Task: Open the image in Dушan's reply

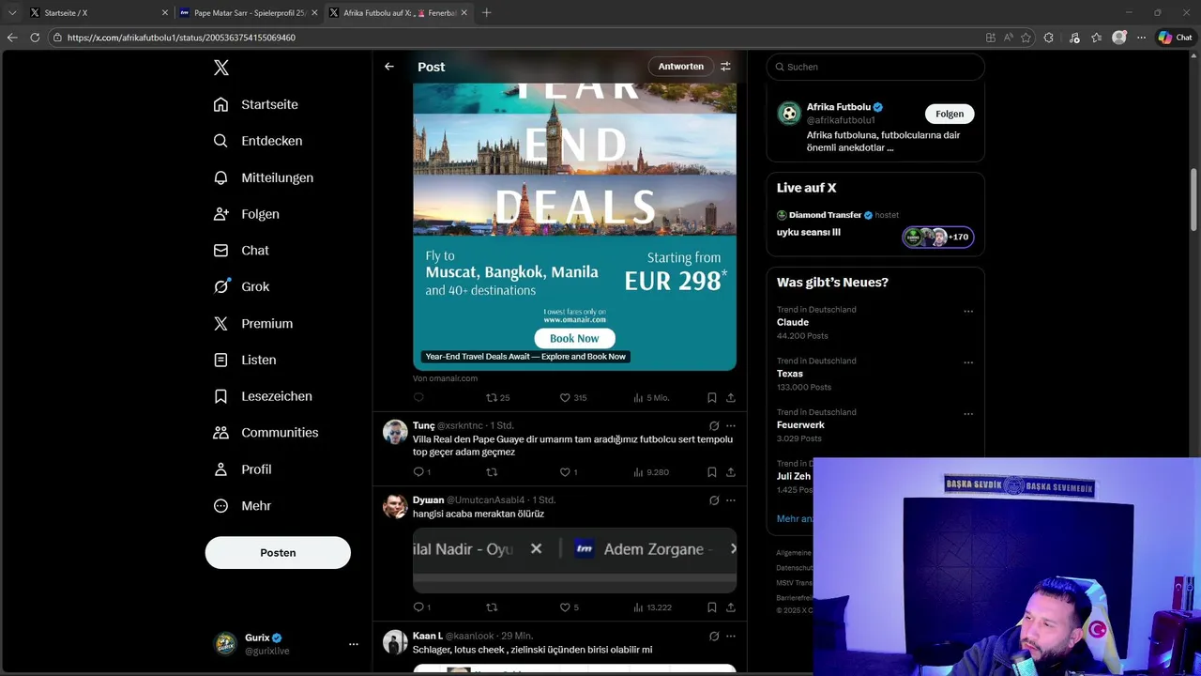Action: [x=574, y=560]
